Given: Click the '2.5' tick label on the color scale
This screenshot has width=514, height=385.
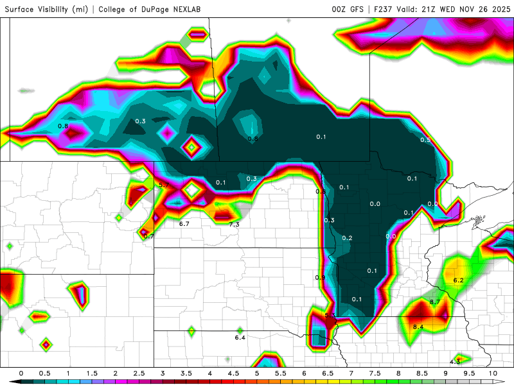Looking at the screenshot, I should [139, 373].
